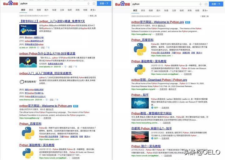Viewport: 225px width, 160px height.
Task: Click the 黑马程序员 logo on the left page
Action: (28, 82)
